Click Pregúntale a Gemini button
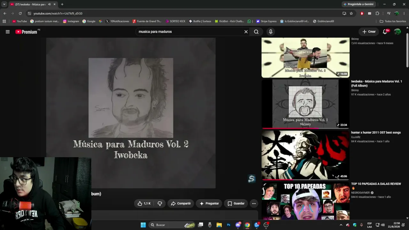The image size is (409, 230). pyautogui.click(x=358, y=4)
